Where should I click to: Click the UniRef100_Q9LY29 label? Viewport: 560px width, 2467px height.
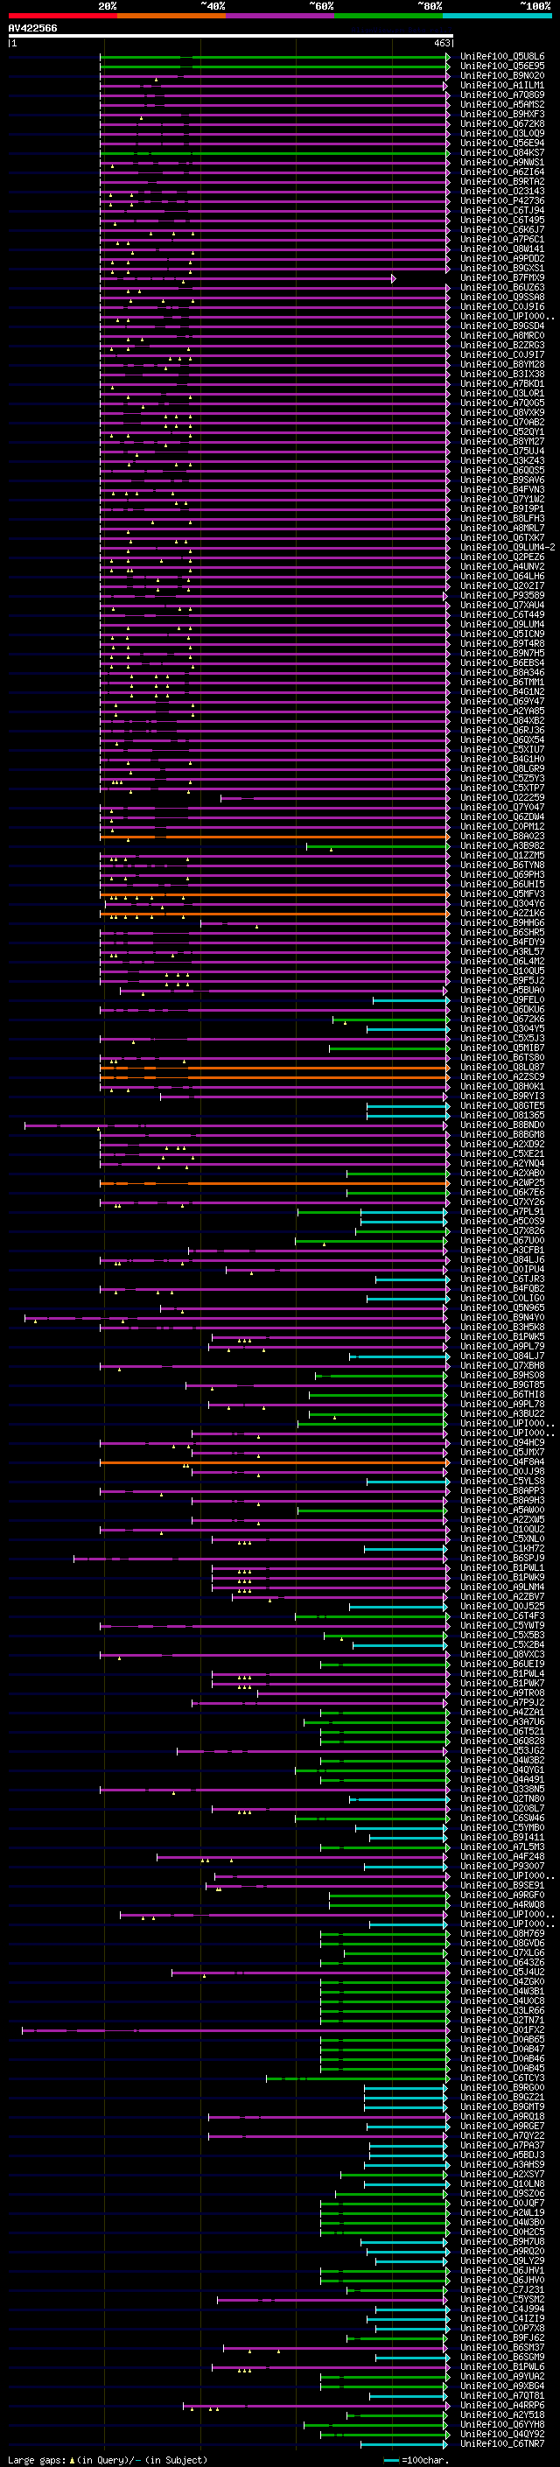pos(502,2262)
